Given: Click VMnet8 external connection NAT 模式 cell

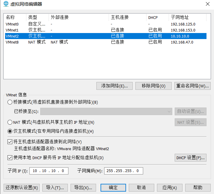Looking at the screenshot, I should pos(59,42).
